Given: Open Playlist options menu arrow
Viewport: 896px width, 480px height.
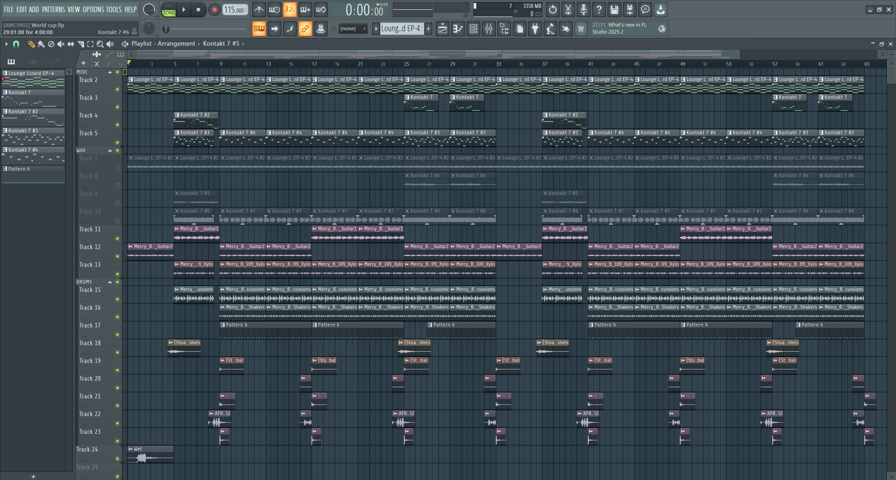Looking at the screenshot, I should [7, 44].
